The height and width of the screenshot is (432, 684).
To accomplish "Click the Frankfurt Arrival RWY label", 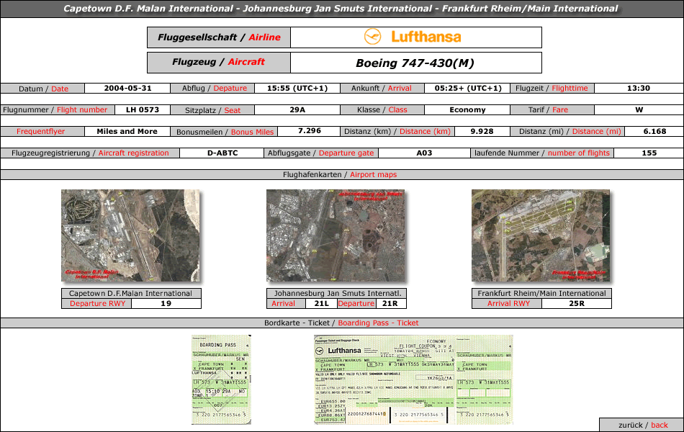I will [508, 304].
